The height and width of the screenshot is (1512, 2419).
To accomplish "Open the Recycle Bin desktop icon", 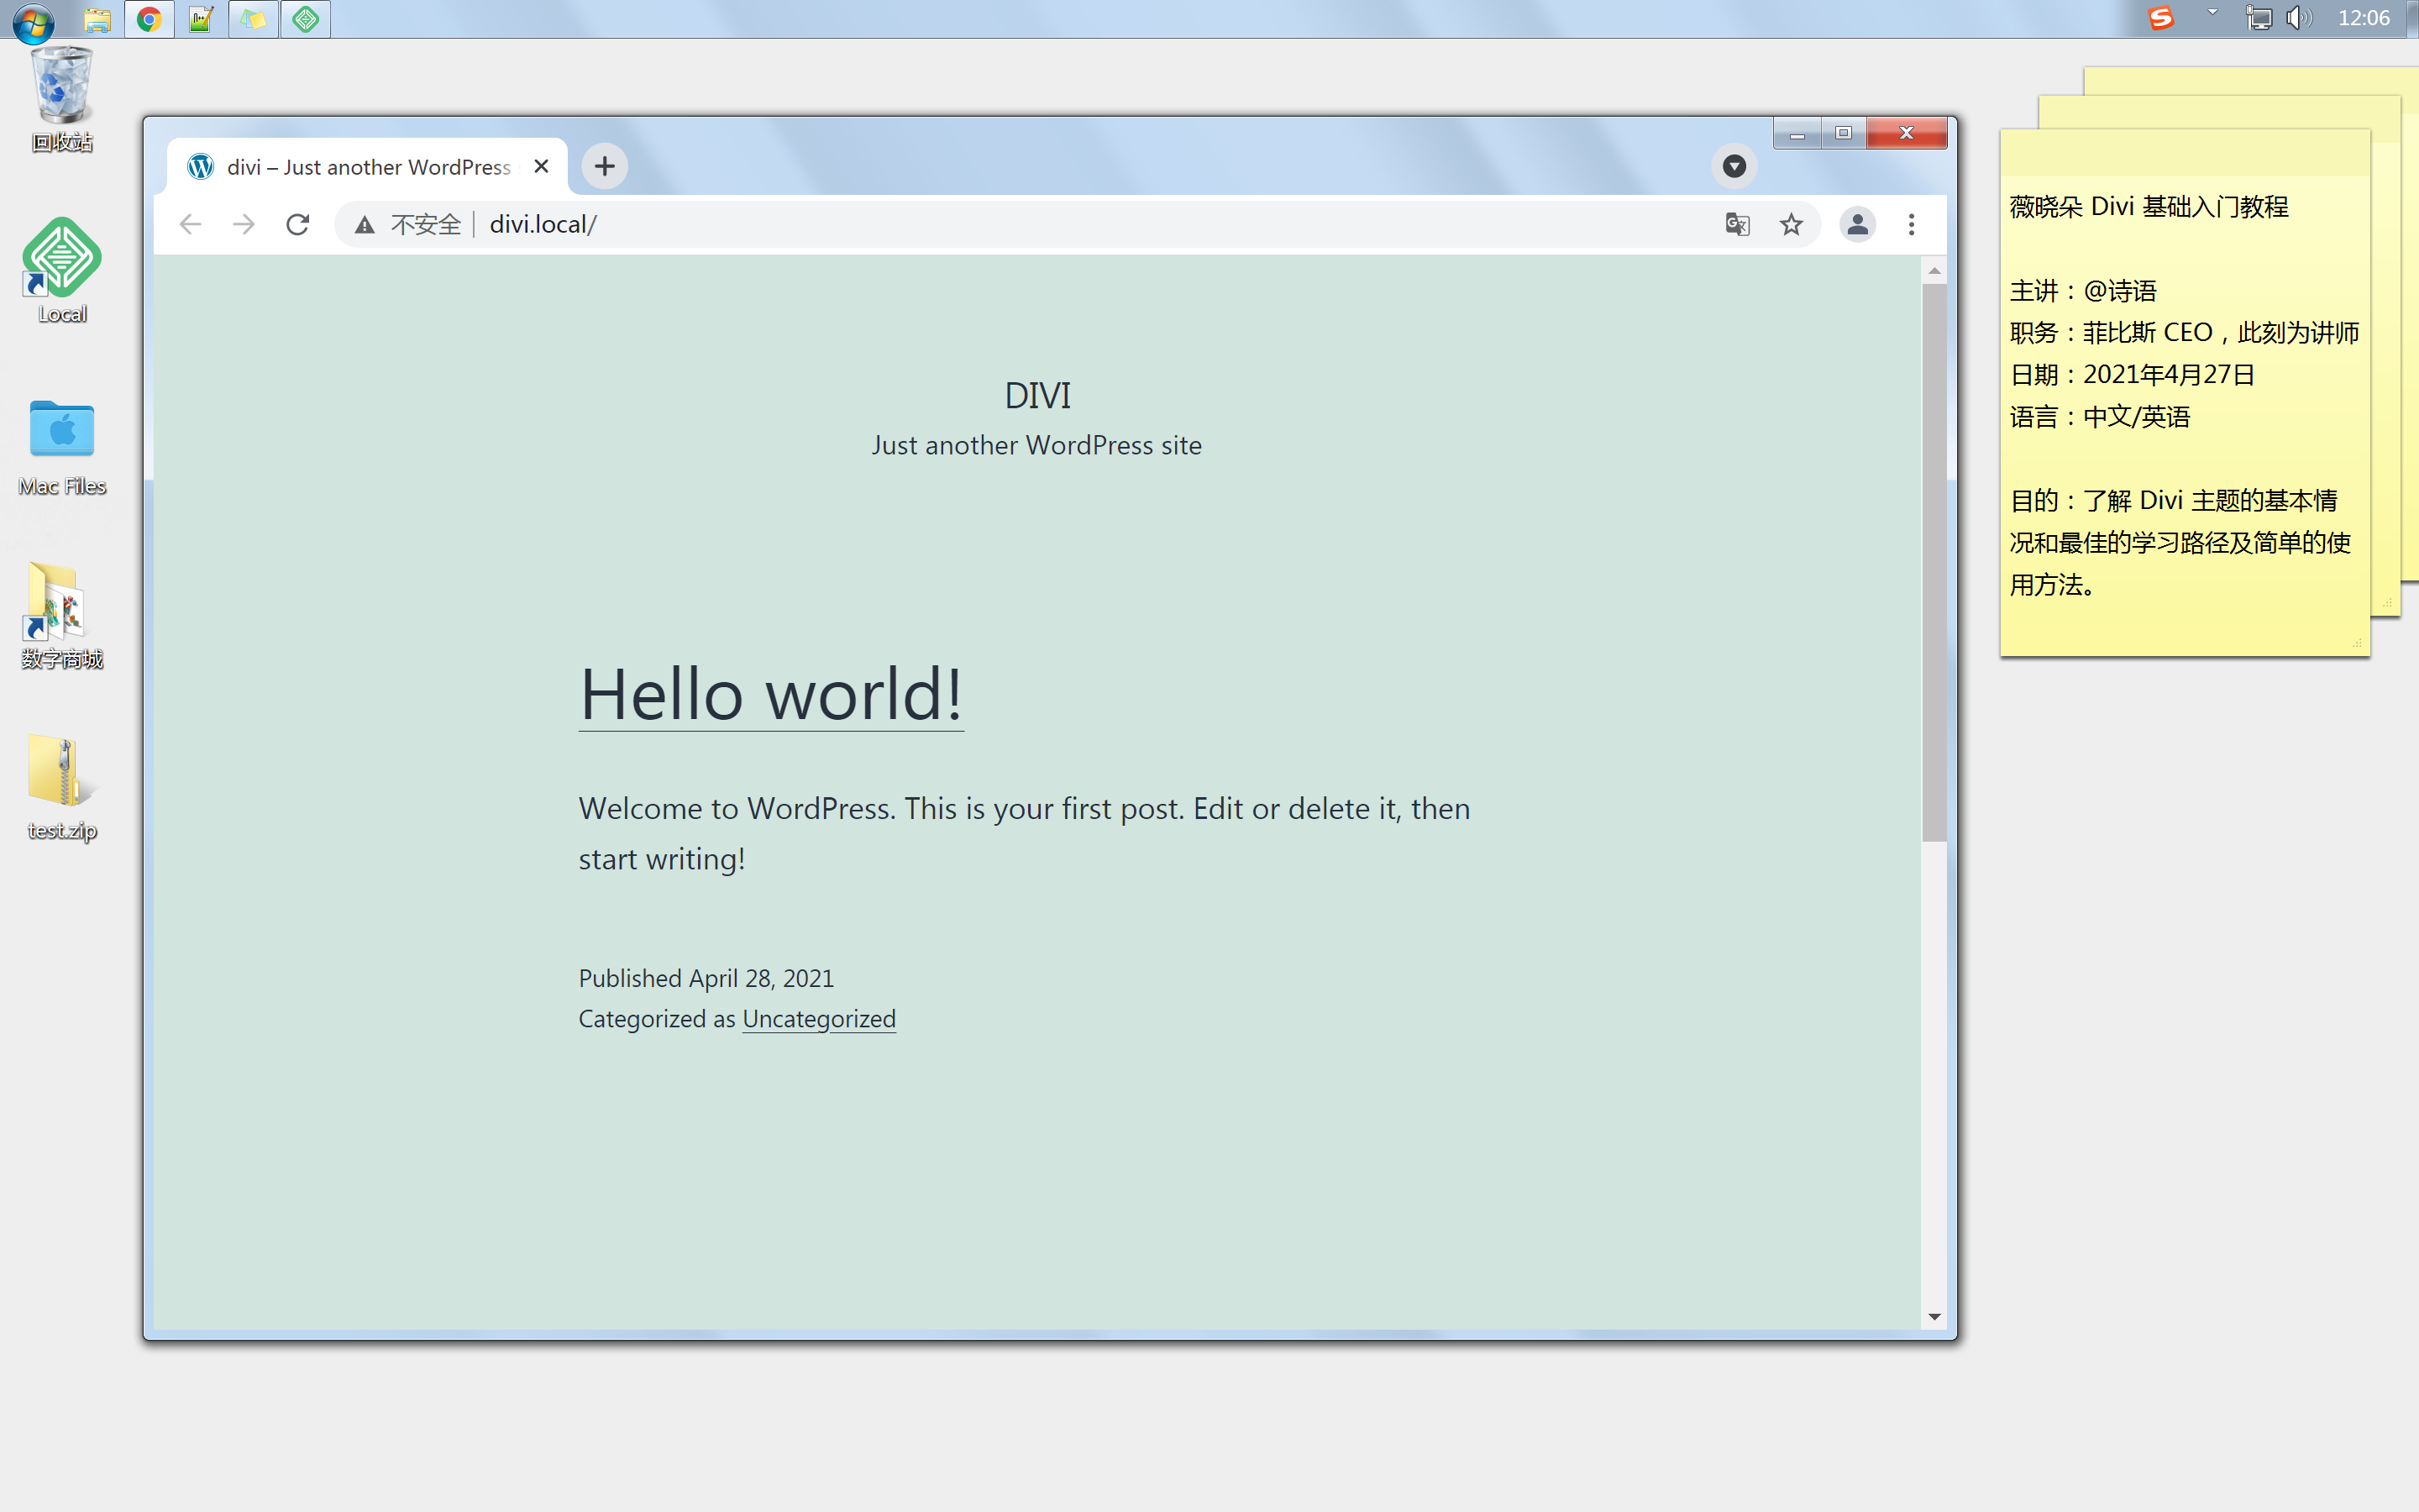I will click(x=62, y=100).
